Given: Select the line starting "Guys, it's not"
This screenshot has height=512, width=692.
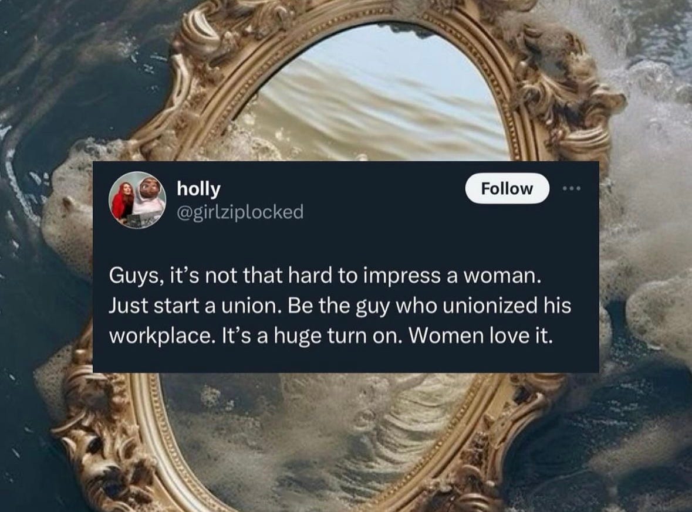Looking at the screenshot, I should [x=325, y=276].
